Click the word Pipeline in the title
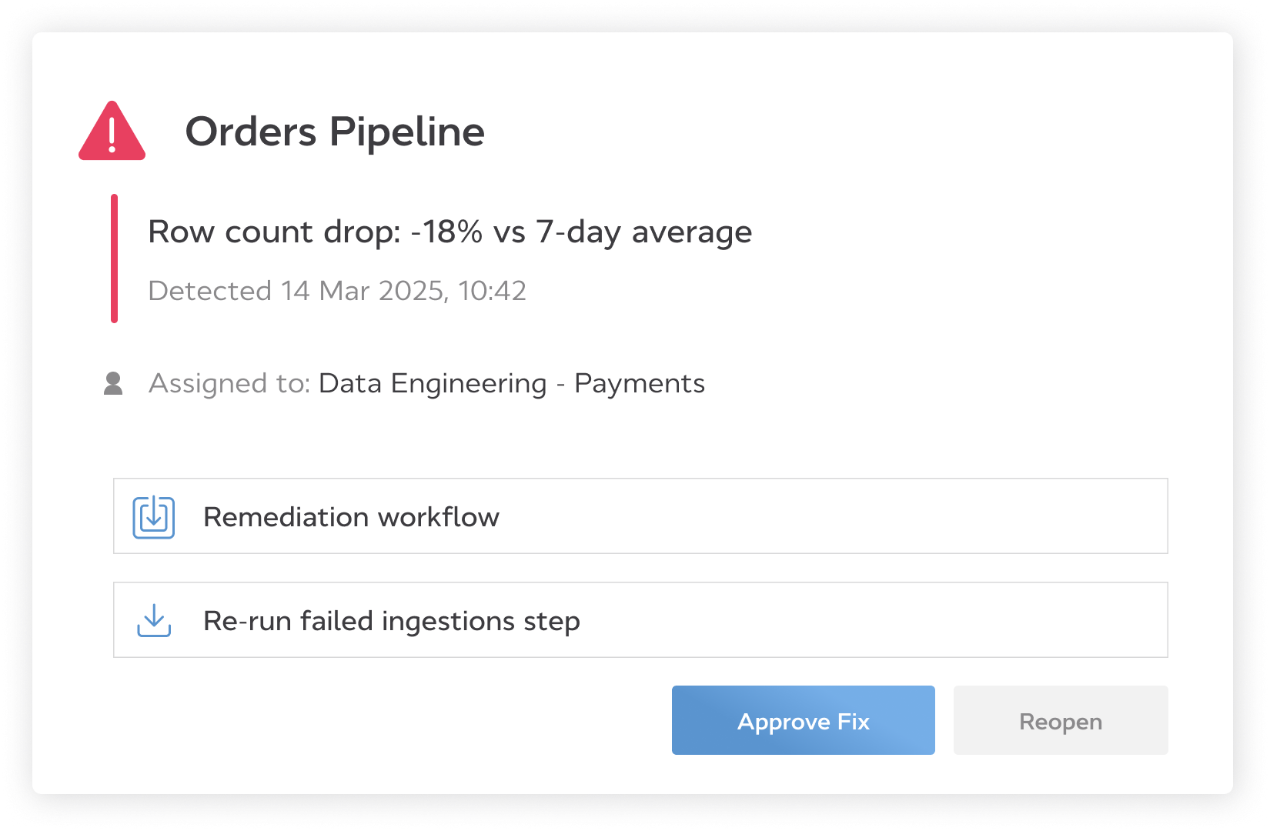Image resolution: width=1270 pixels, height=831 pixels. pos(407,132)
